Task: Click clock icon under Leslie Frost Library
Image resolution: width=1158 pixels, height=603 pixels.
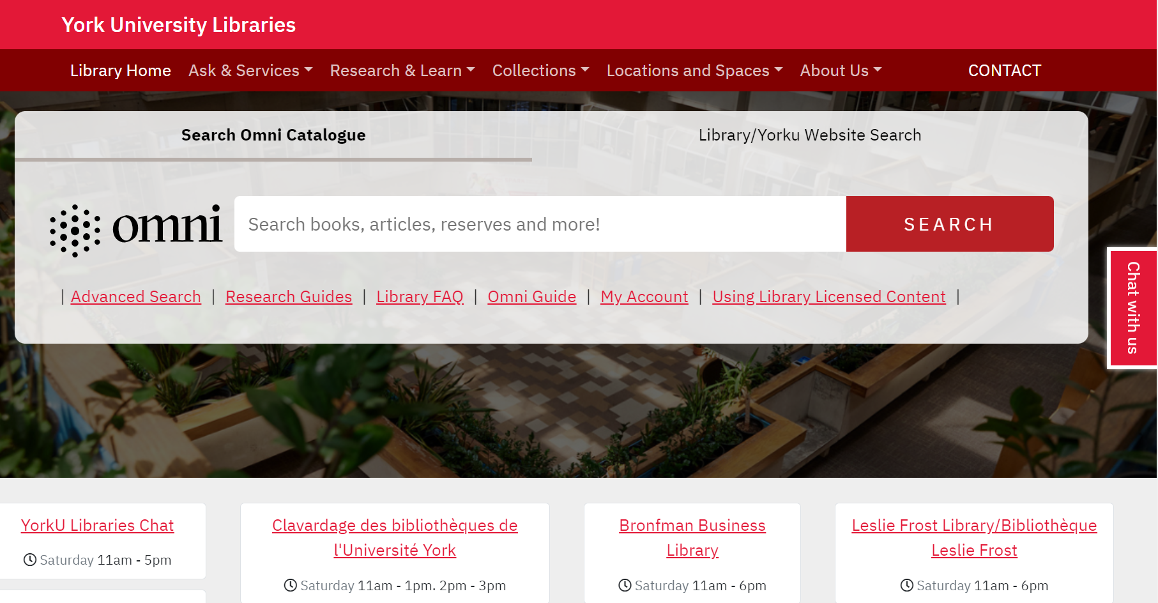Action: [907, 585]
